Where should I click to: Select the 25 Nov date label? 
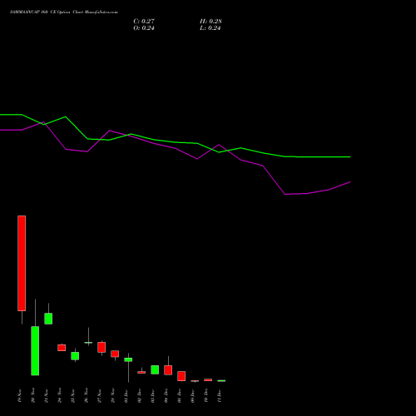pos(72,396)
